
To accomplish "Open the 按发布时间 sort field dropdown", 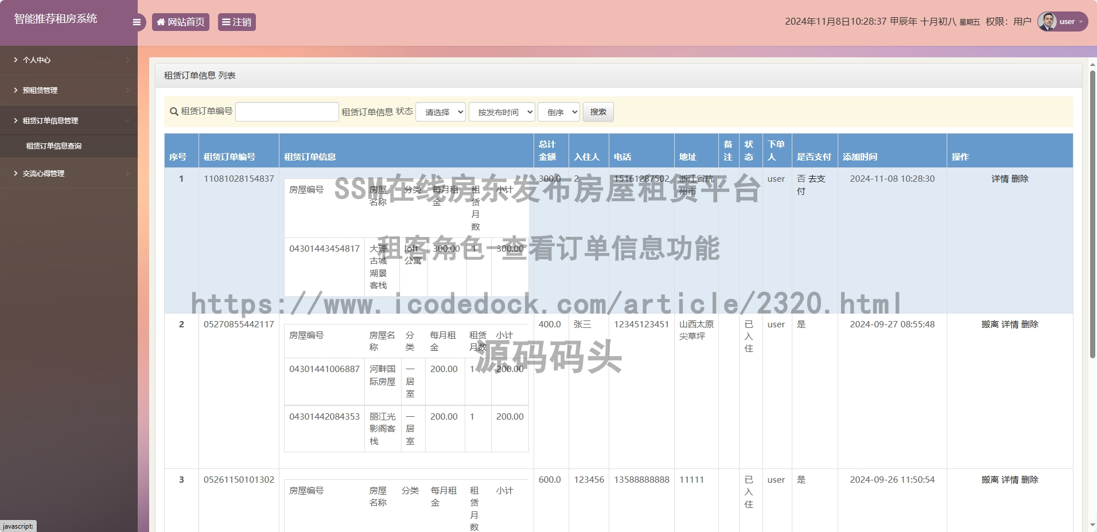I will point(502,112).
